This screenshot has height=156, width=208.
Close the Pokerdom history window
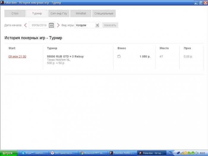(205, 2)
